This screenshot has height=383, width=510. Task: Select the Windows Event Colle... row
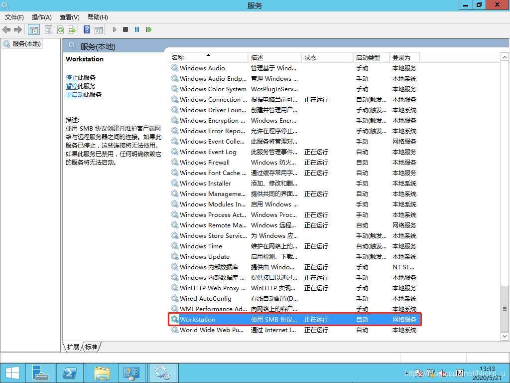pos(294,141)
